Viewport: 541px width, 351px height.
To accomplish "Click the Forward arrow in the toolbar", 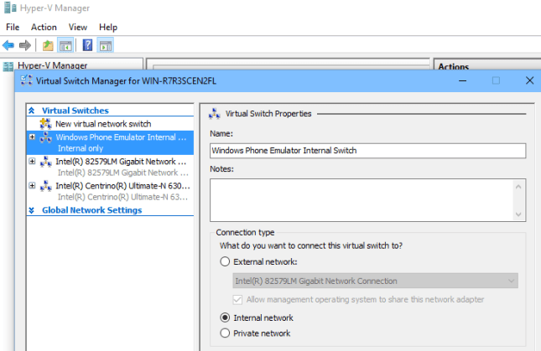I will [25, 45].
